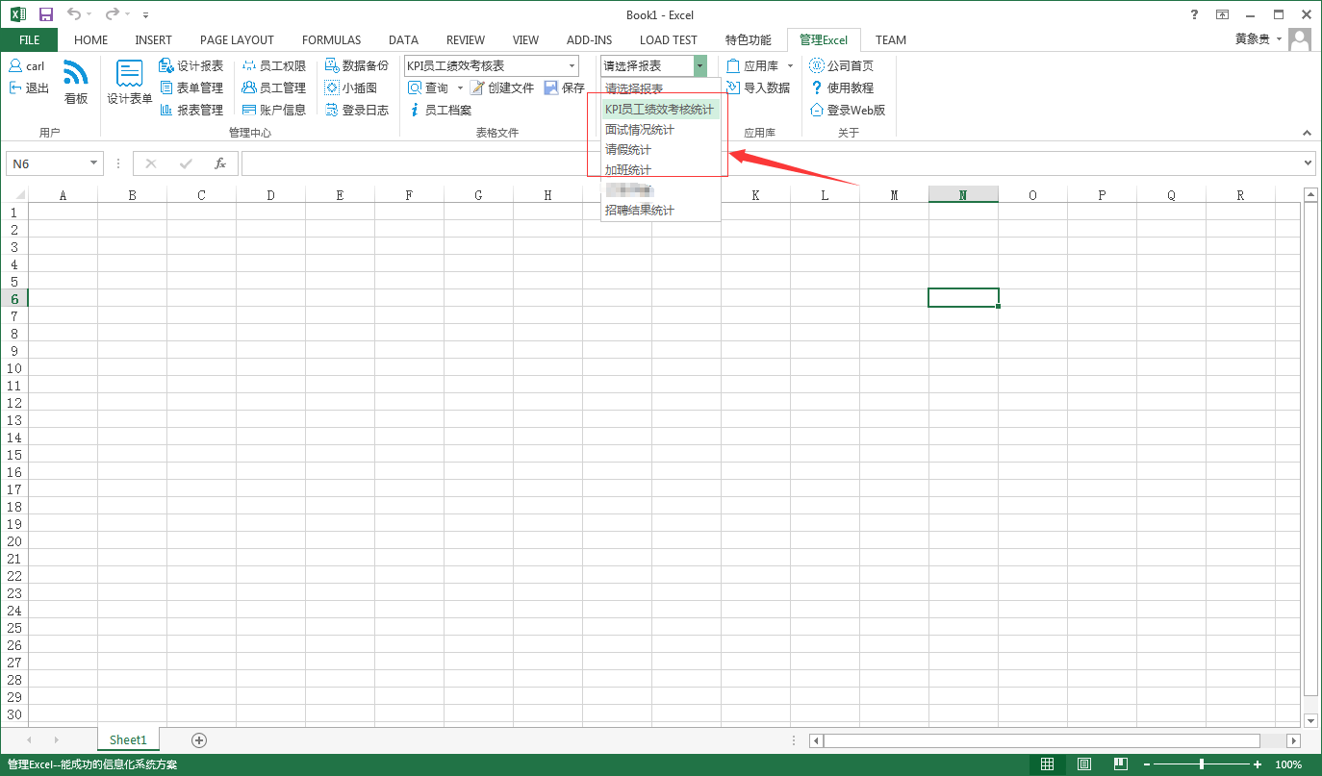Click the 设计表单 form design button
Image resolution: width=1322 pixels, height=776 pixels.
(x=129, y=82)
